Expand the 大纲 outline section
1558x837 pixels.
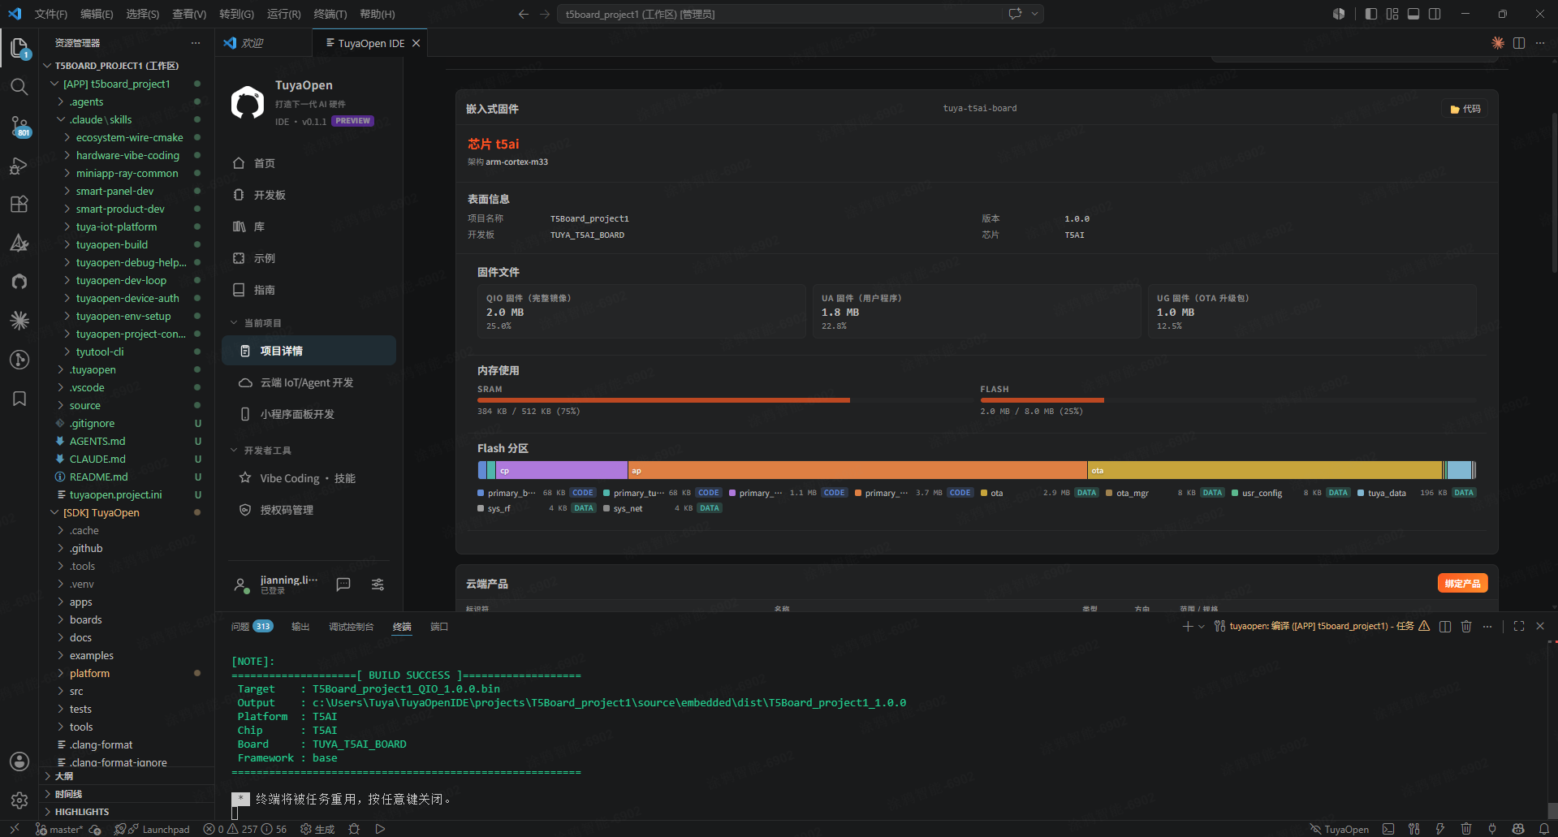127,776
